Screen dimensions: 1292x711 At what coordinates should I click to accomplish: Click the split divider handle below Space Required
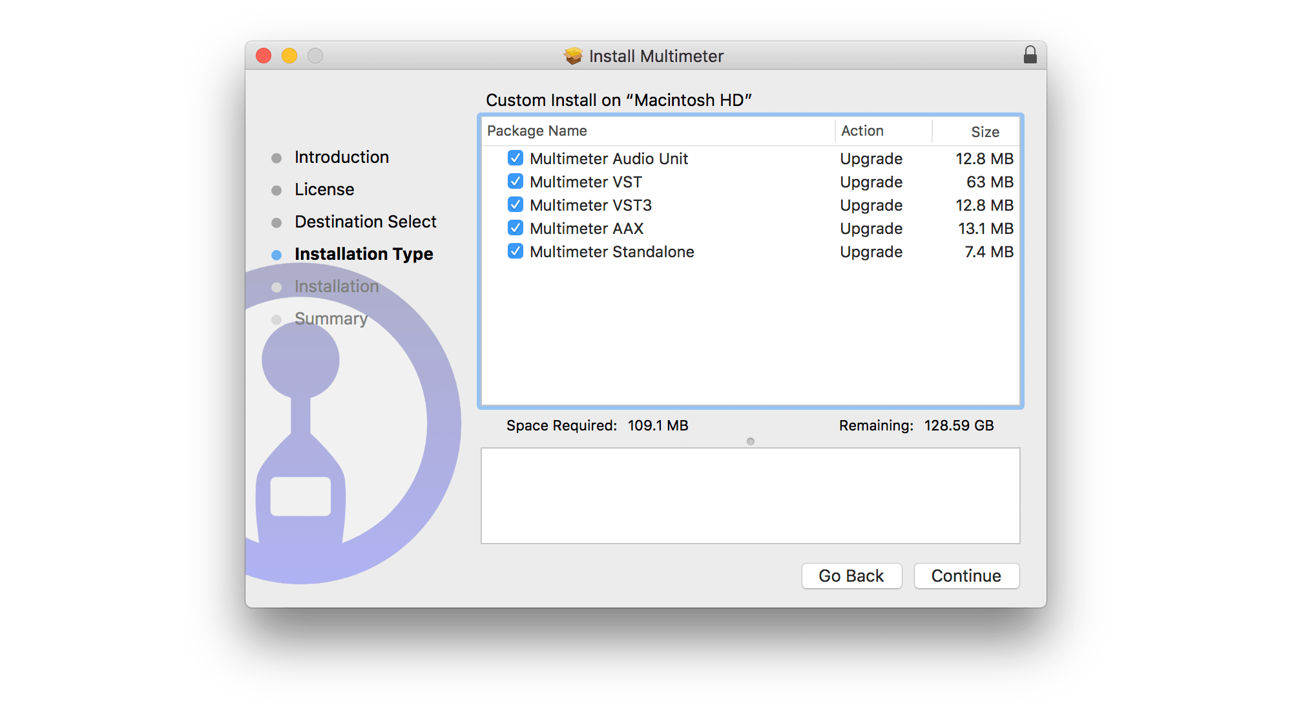(750, 441)
